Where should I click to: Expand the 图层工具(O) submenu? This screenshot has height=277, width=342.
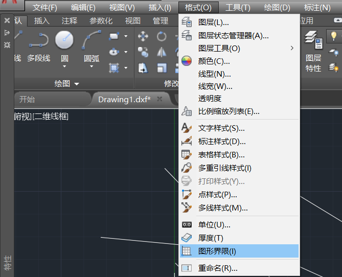[239, 48]
